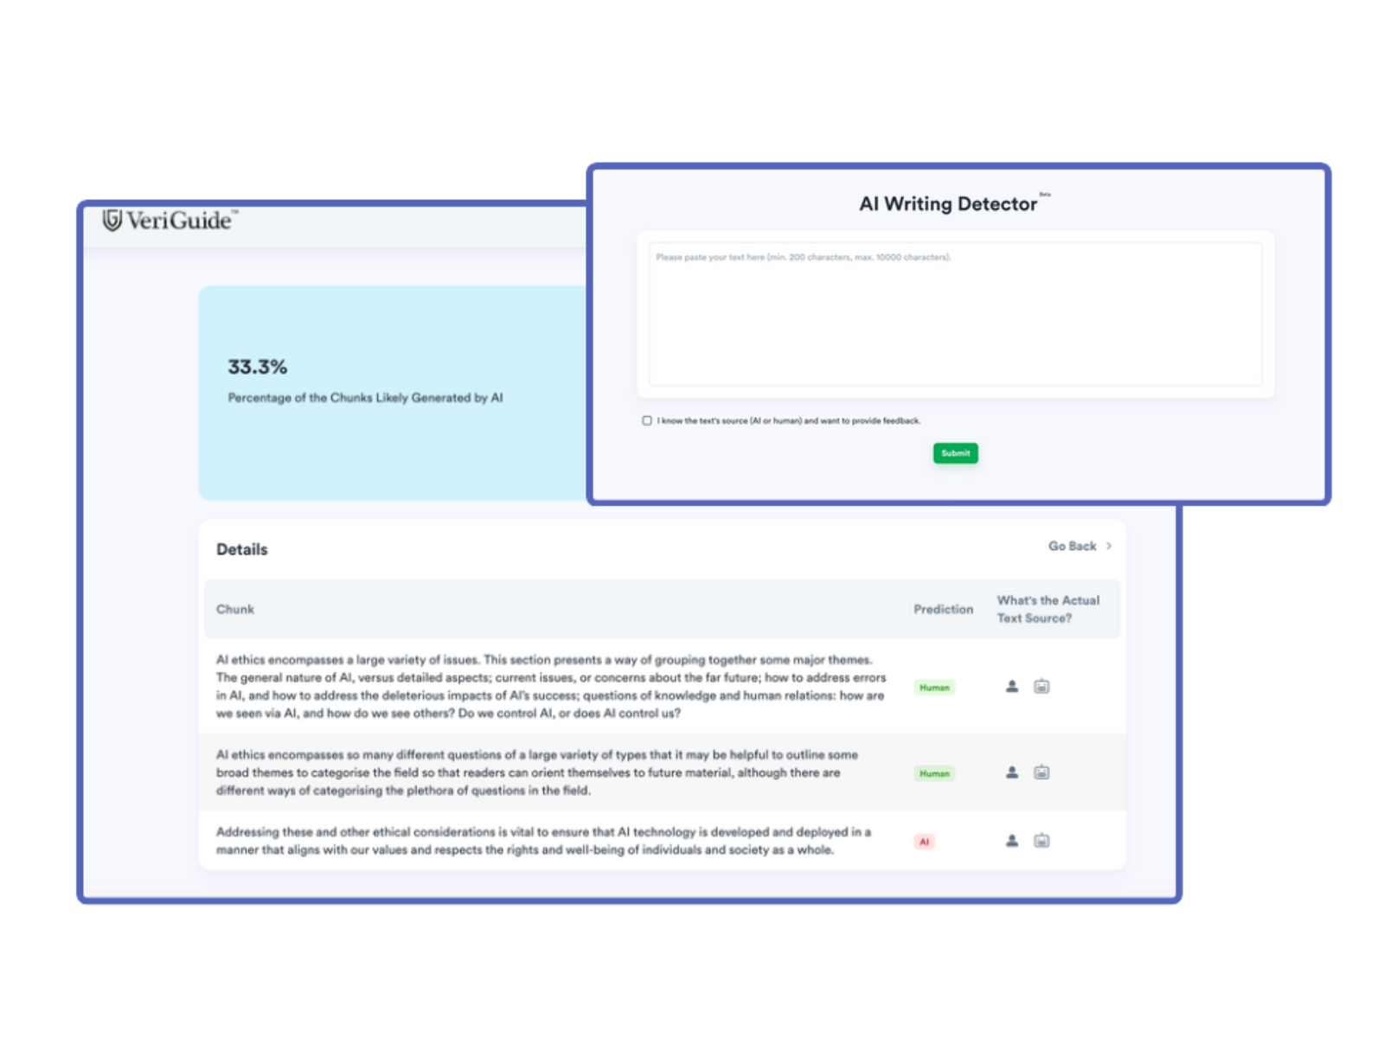1384x1038 pixels.
Task: Click the 'AI Writing Detector' heading
Action: click(x=948, y=204)
